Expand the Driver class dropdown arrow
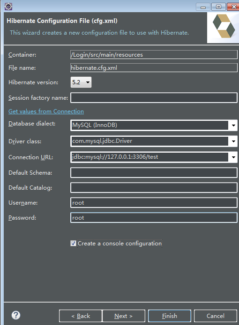Screen dimensions: 239x325 coord(233,141)
